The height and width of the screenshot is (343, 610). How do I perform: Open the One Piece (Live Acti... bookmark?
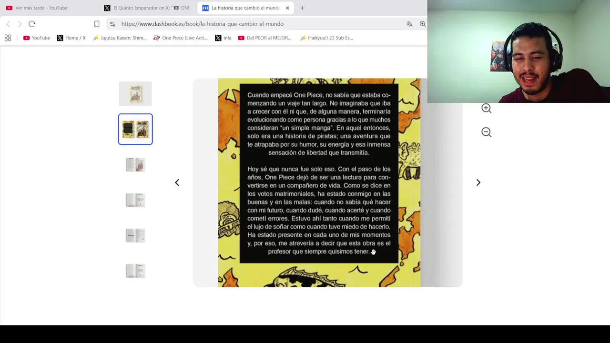(180, 38)
